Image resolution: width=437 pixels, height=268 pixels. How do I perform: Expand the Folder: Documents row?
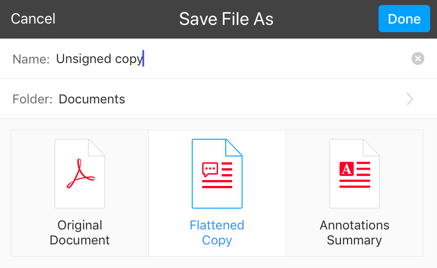click(x=218, y=99)
